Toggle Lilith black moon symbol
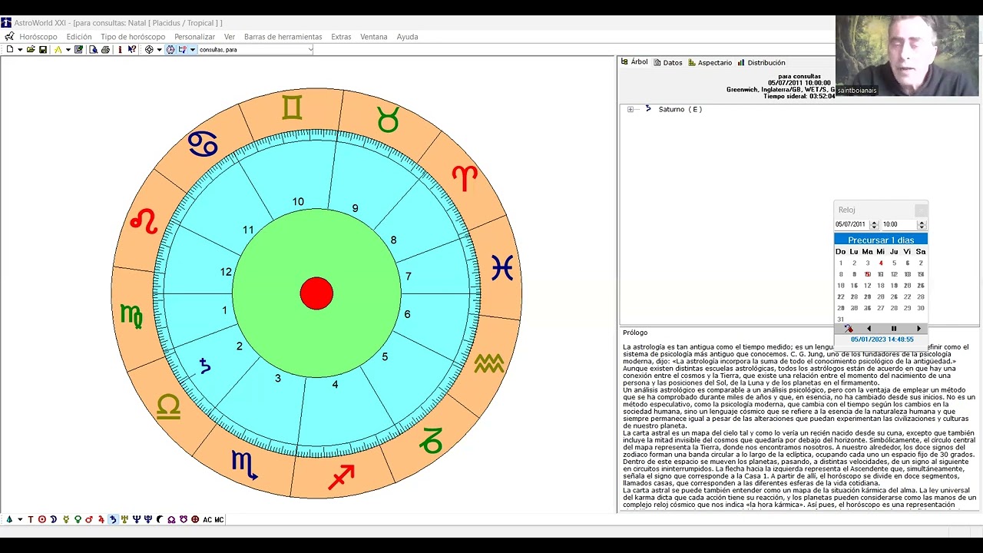The height and width of the screenshot is (553, 983). coord(159,519)
